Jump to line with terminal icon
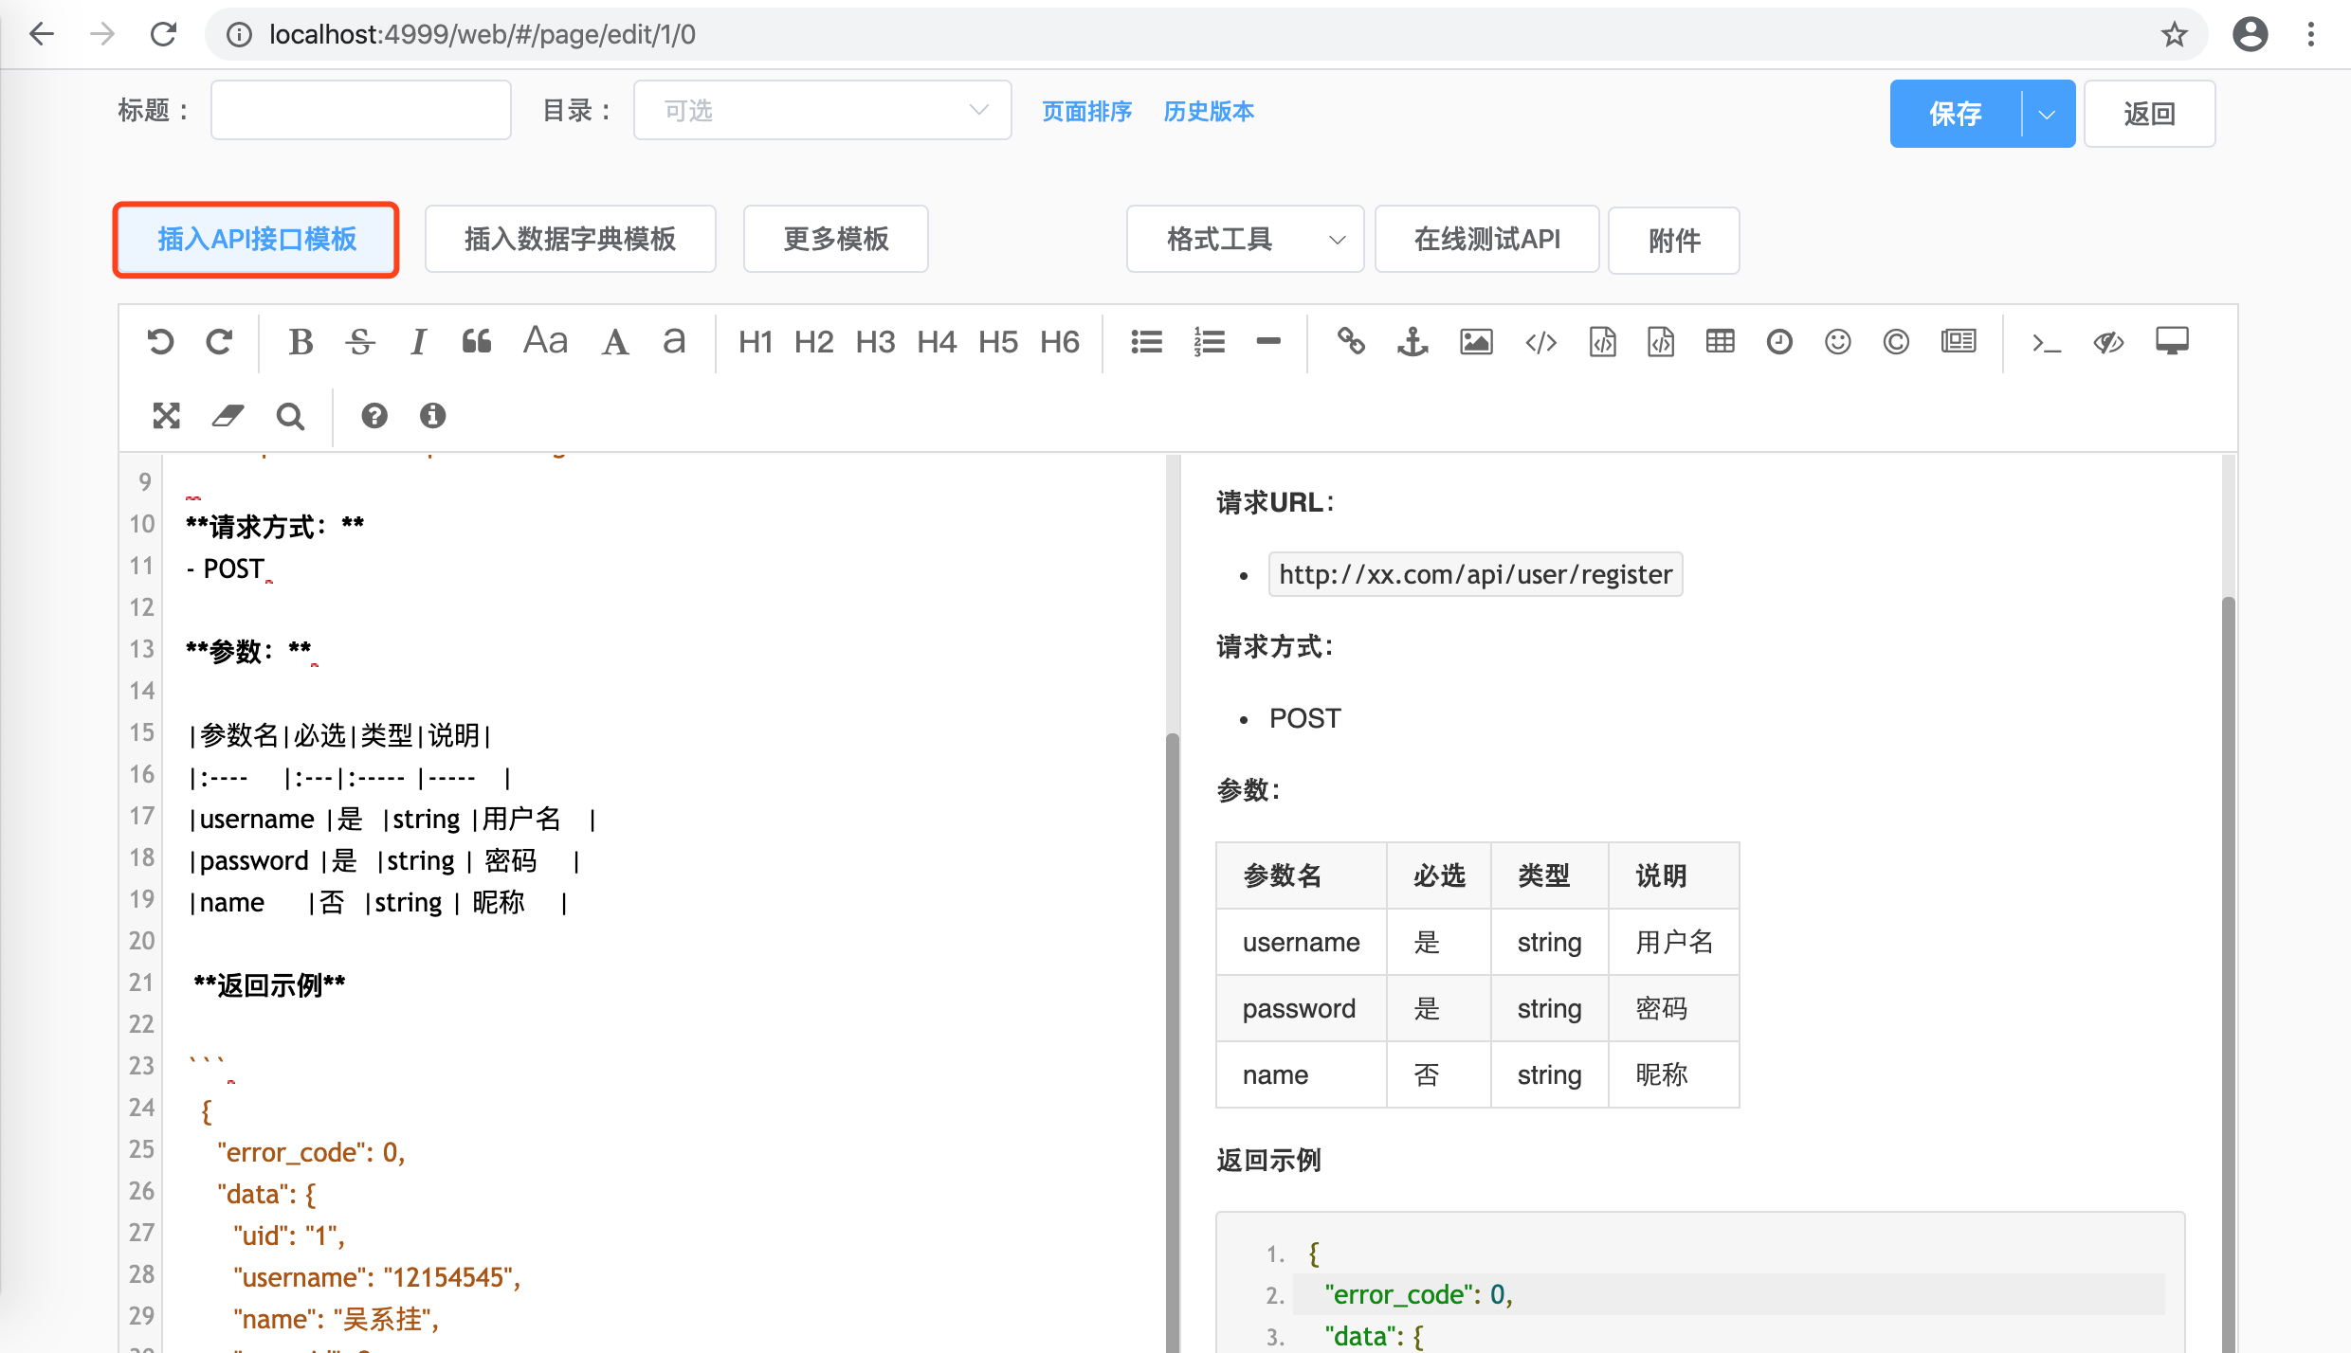This screenshot has width=2351, height=1353. pyautogui.click(x=2046, y=343)
